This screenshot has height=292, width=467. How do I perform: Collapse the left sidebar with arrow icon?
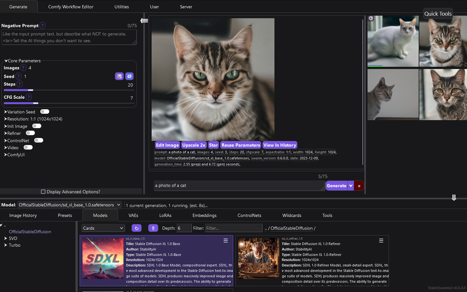point(144,21)
